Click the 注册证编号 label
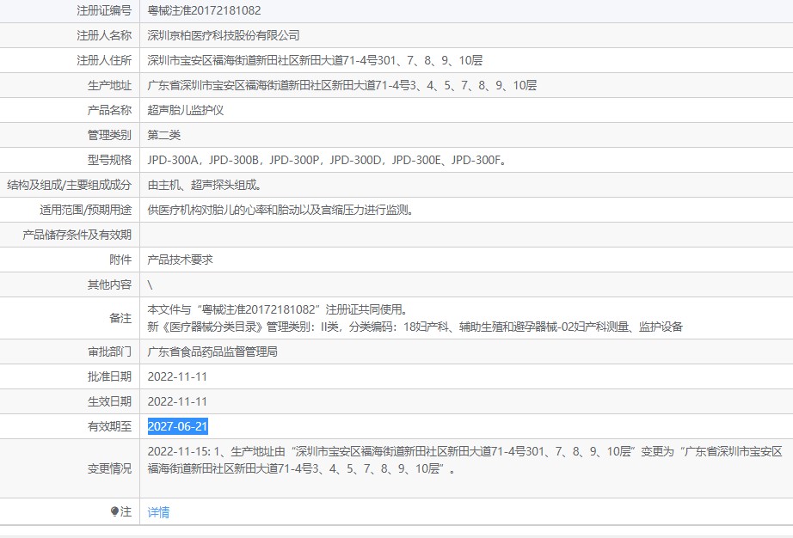 (104, 10)
